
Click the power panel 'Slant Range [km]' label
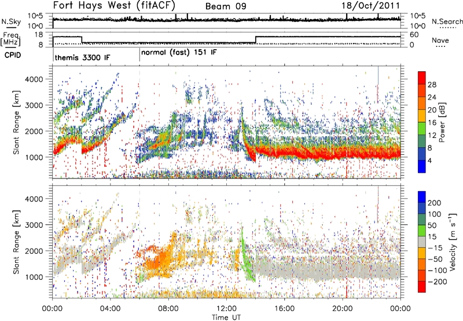point(16,122)
